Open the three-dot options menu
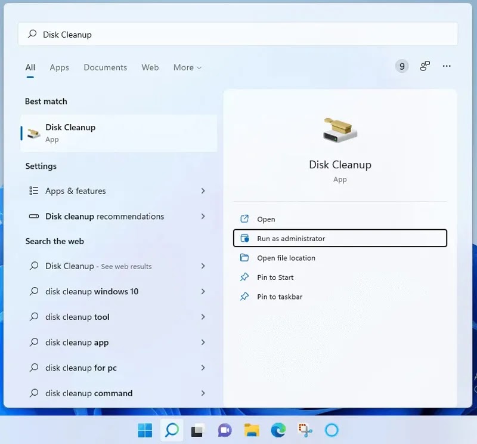This screenshot has height=444, width=477. tap(447, 66)
